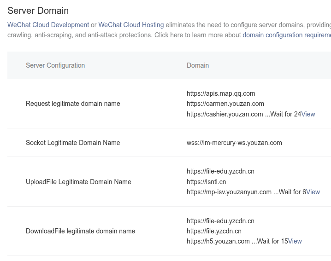The width and height of the screenshot is (331, 261).
Task: Select the DownloadFile legitimate domain name label
Action: point(80,231)
